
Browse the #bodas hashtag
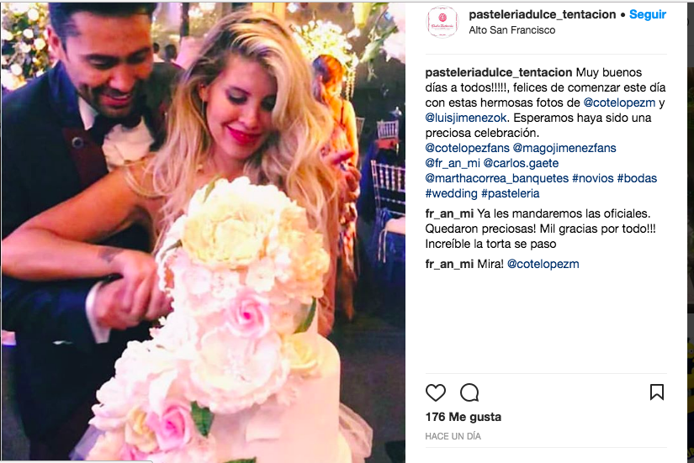pyautogui.click(x=637, y=178)
